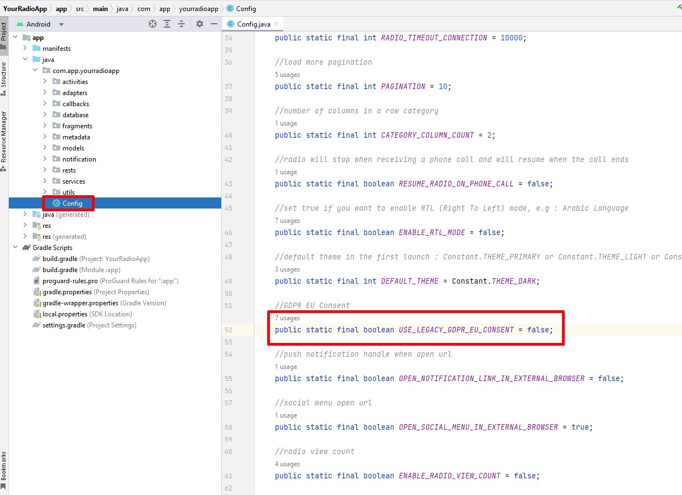Click '7 usages' hint above USE_LEGACY_GDPR_EU_CONSENT
This screenshot has height=495, width=682.
pos(287,318)
